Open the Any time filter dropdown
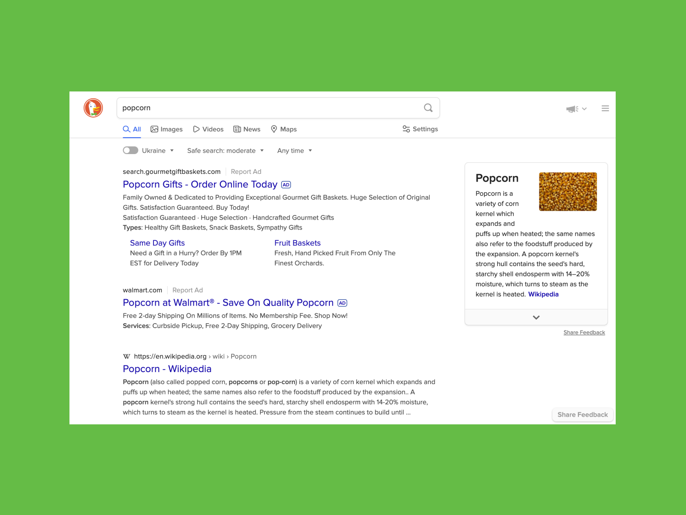Screen dimensions: 686x515 click(295, 151)
